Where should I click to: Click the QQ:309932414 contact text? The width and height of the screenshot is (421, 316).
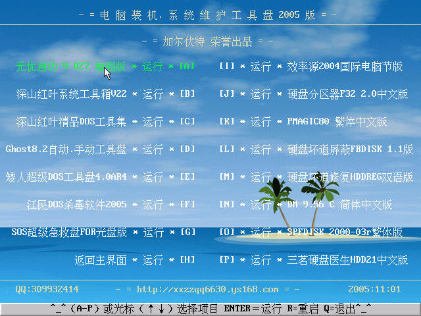[47, 290]
